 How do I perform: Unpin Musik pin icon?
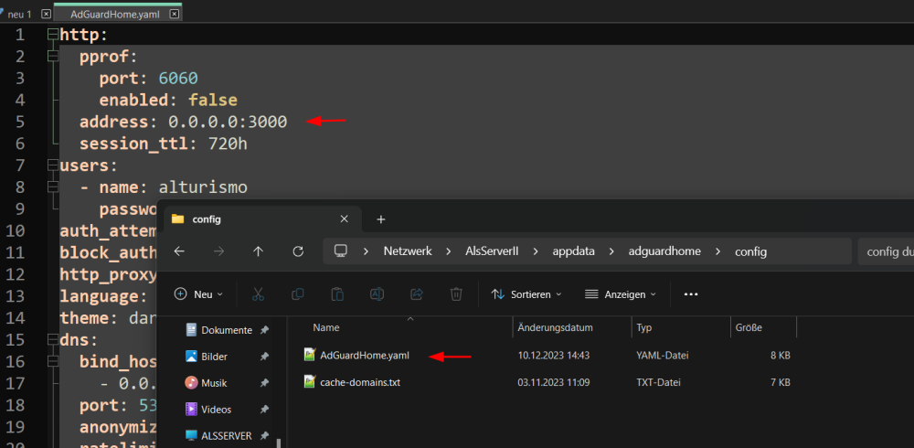[264, 383]
